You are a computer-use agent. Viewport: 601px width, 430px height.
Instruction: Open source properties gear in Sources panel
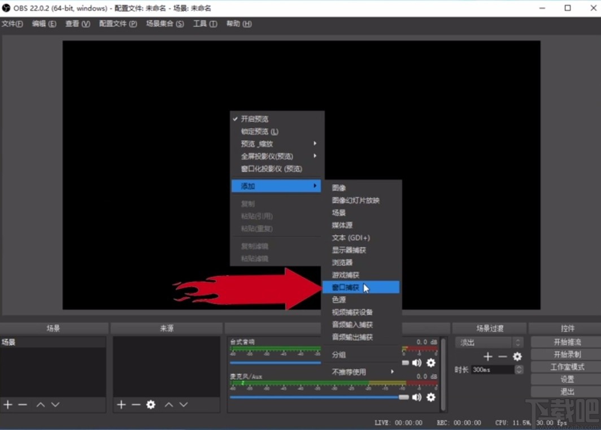pyautogui.click(x=151, y=405)
